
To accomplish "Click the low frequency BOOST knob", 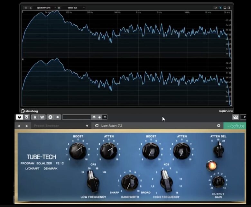I will click(x=78, y=151).
